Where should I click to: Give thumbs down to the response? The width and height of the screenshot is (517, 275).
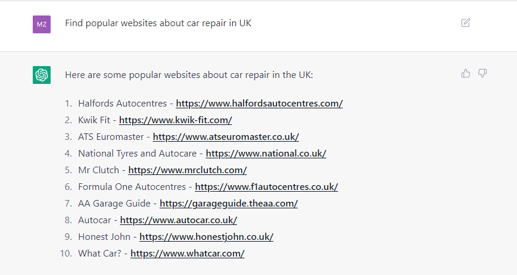[482, 73]
